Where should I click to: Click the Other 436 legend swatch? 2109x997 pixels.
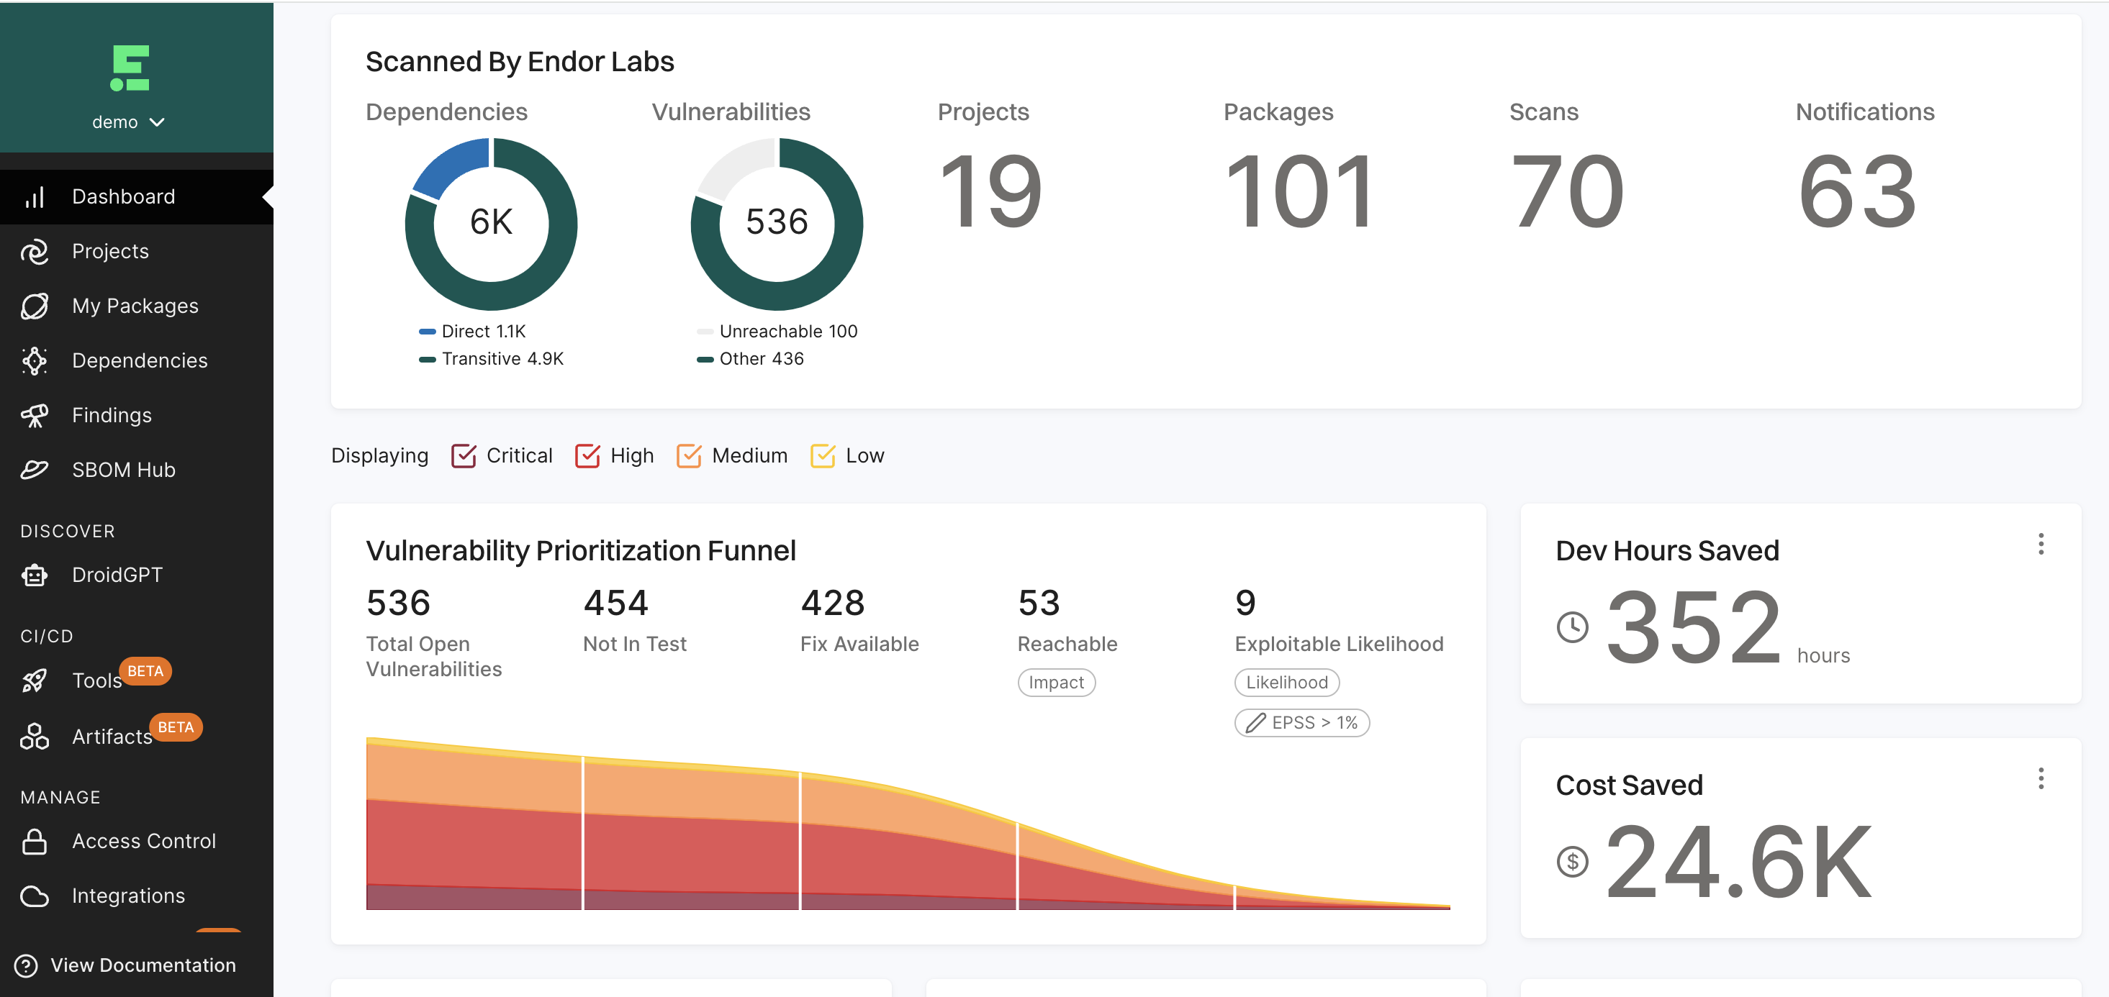[x=704, y=360]
